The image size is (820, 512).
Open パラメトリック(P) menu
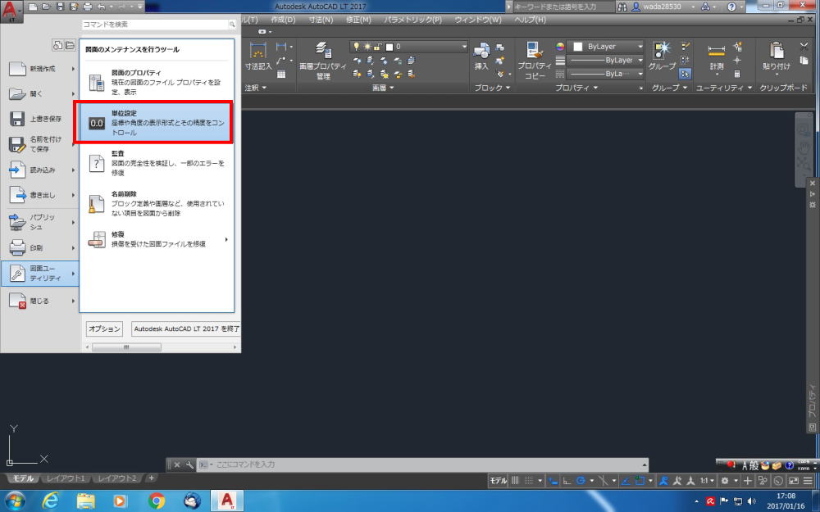(412, 20)
